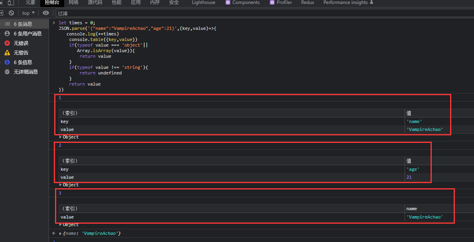
Task: Click the device toolbar toggle icon
Action: pyautogui.click(x=11, y=2)
